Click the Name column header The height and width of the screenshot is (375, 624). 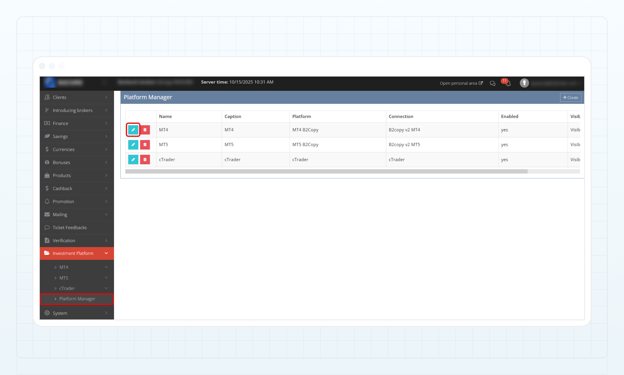point(165,116)
